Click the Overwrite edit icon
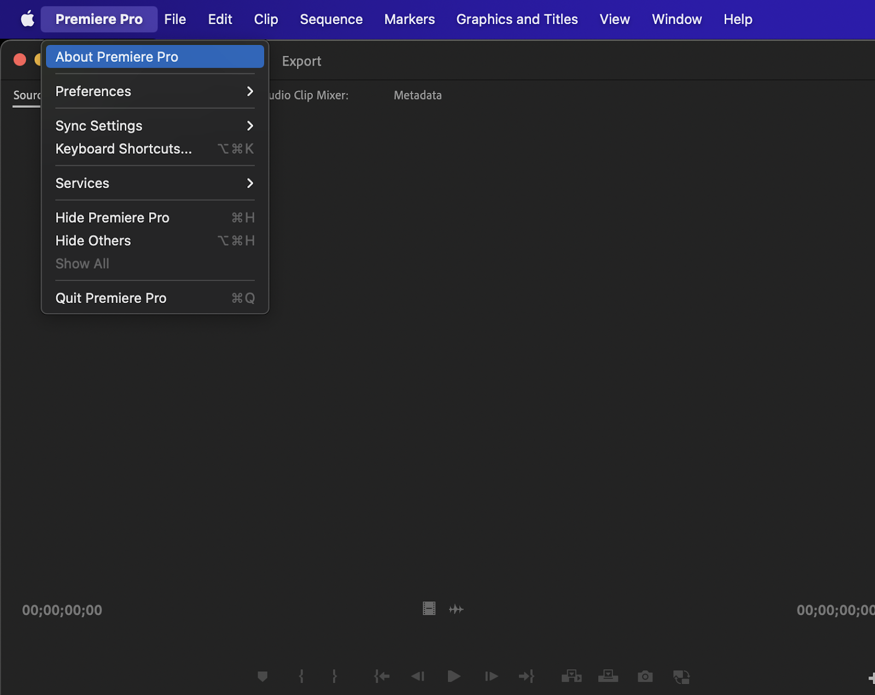Image resolution: width=875 pixels, height=695 pixels. click(608, 676)
